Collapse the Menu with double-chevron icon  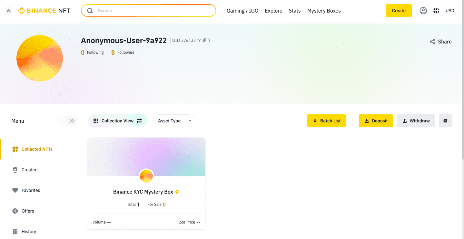(x=72, y=121)
